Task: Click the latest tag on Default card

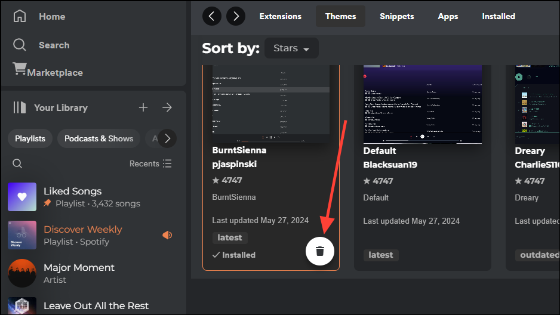Action: 381,255
